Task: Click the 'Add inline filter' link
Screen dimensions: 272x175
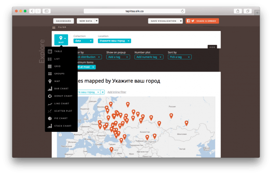Action: click(x=117, y=92)
